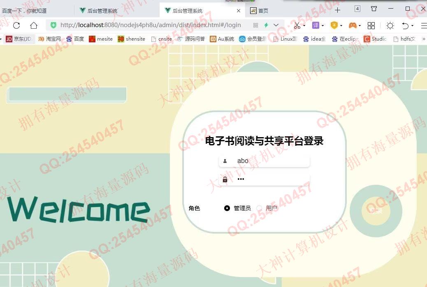Click the yellow shield wallet icon
Image resolution: width=427 pixels, height=287 pixels.
pos(334,25)
